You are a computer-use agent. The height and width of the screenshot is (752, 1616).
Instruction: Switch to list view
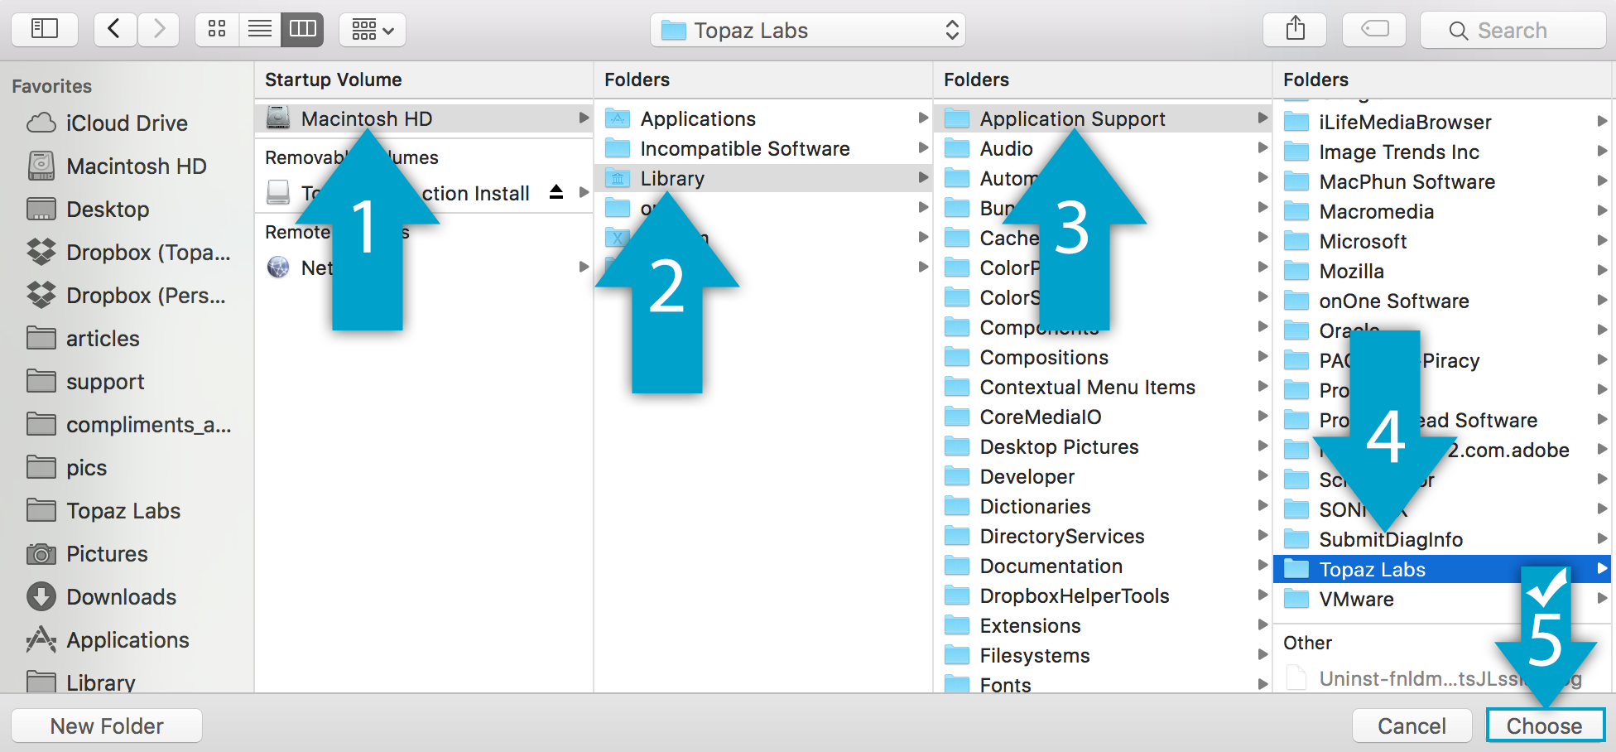[260, 30]
